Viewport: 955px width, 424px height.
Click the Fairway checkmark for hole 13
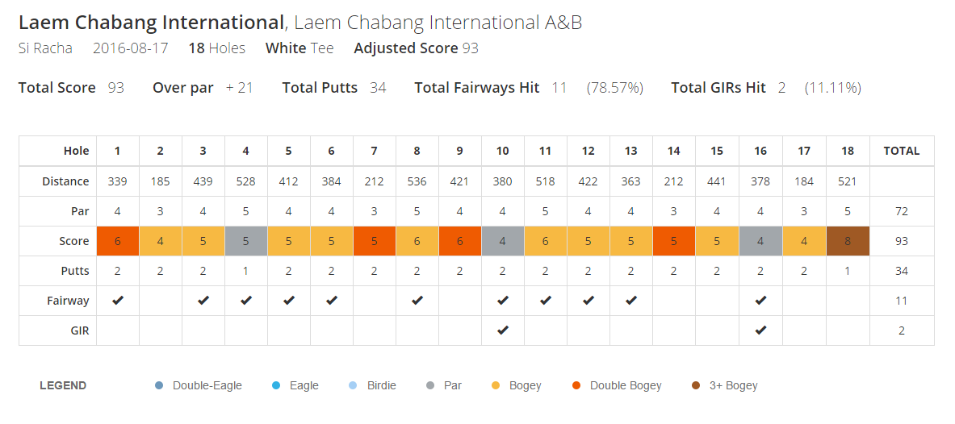tap(631, 301)
